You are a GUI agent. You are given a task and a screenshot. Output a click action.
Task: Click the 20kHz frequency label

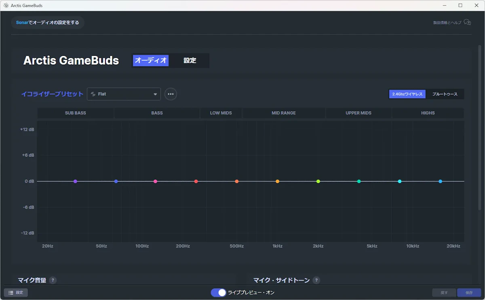pos(453,246)
